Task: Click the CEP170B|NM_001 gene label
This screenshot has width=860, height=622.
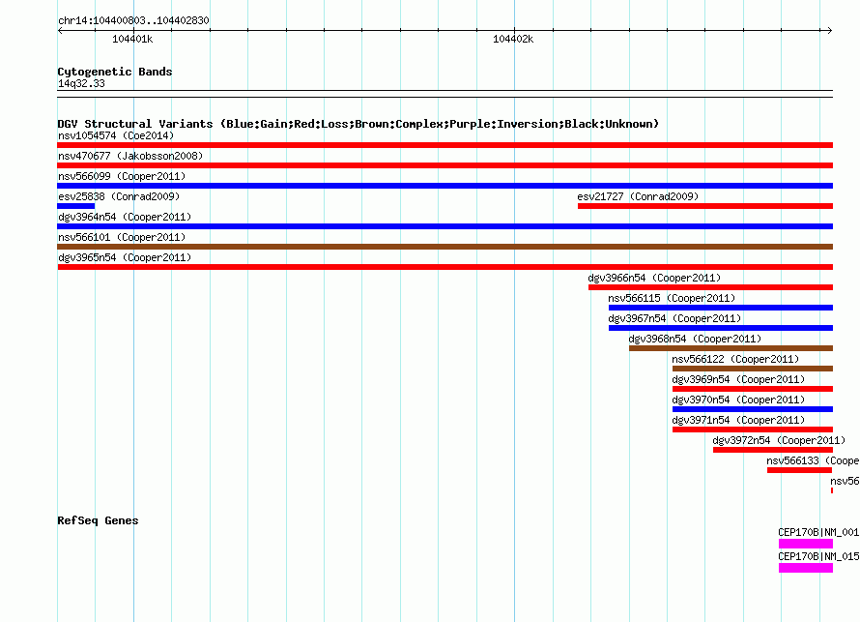Action: [x=818, y=532]
